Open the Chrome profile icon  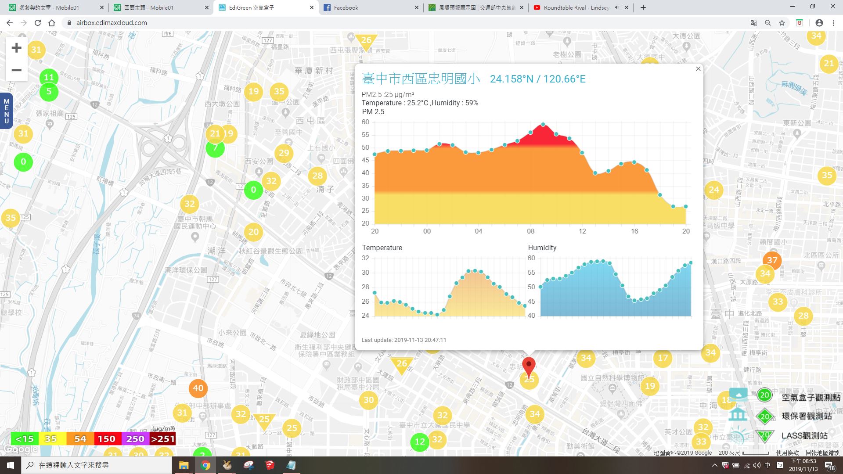point(819,23)
